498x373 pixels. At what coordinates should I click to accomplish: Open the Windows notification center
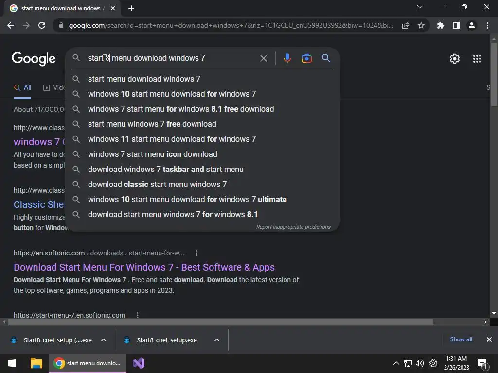coord(482,364)
